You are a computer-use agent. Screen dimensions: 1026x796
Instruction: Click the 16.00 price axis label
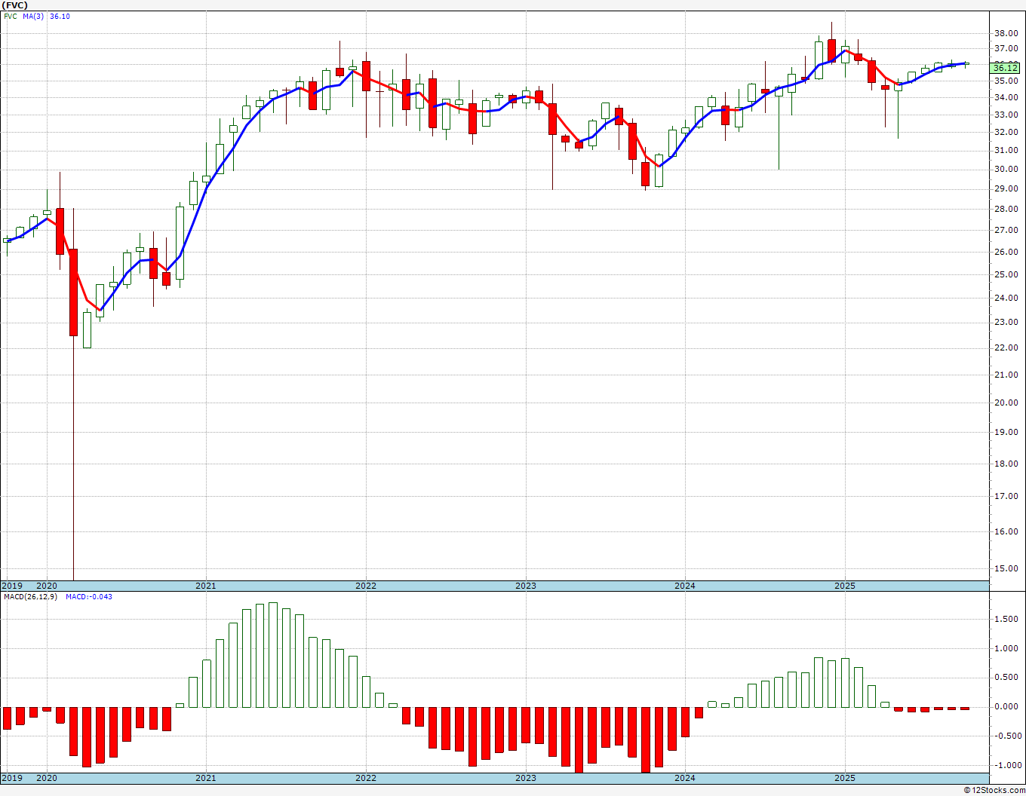pos(1006,531)
